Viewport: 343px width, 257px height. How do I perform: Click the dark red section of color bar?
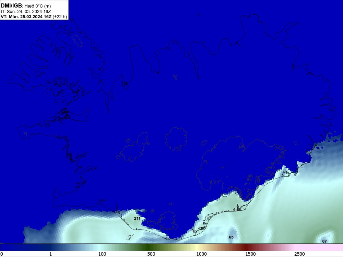coord(246,247)
